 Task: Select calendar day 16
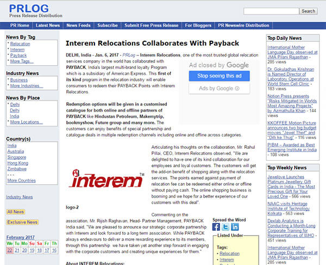54,250
